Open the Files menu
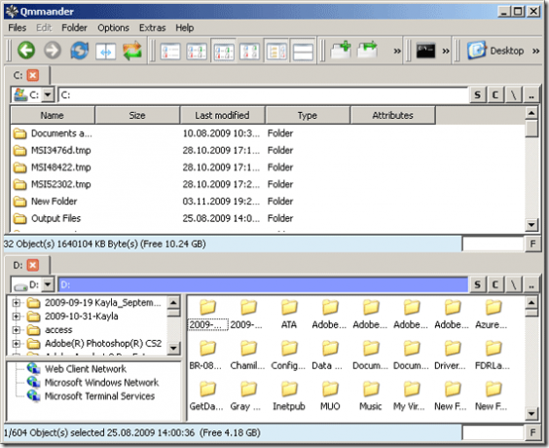This screenshot has width=549, height=448. click(18, 27)
